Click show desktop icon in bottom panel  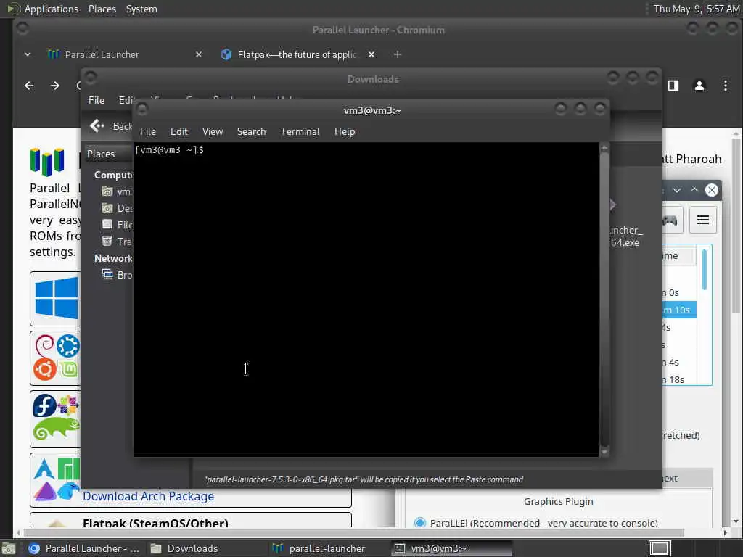point(9,548)
